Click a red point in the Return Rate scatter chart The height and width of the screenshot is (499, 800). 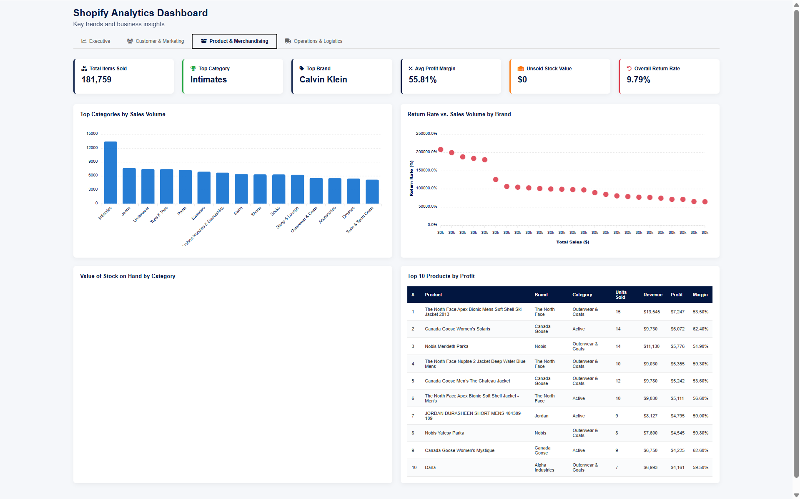(441, 150)
